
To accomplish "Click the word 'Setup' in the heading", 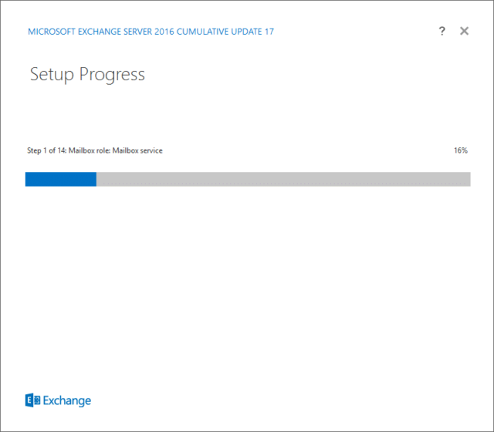I will coord(52,76).
